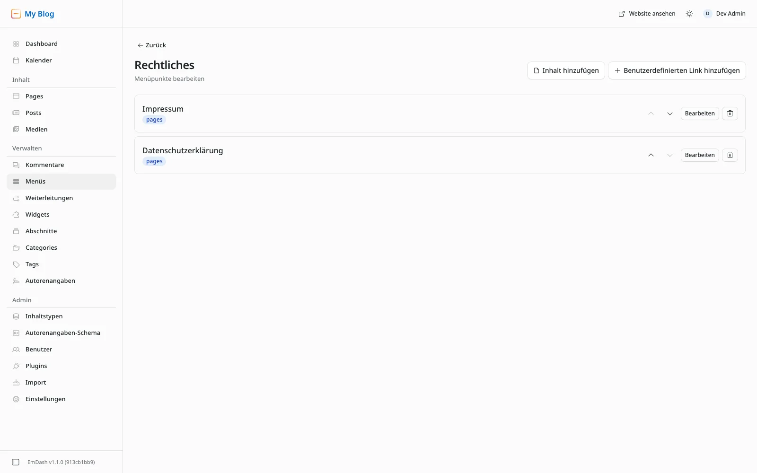Open Categories in sidebar

pos(62,248)
